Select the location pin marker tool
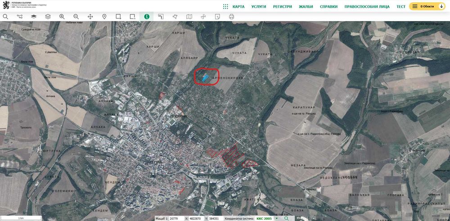This screenshot has height=221, width=450. click(104, 17)
